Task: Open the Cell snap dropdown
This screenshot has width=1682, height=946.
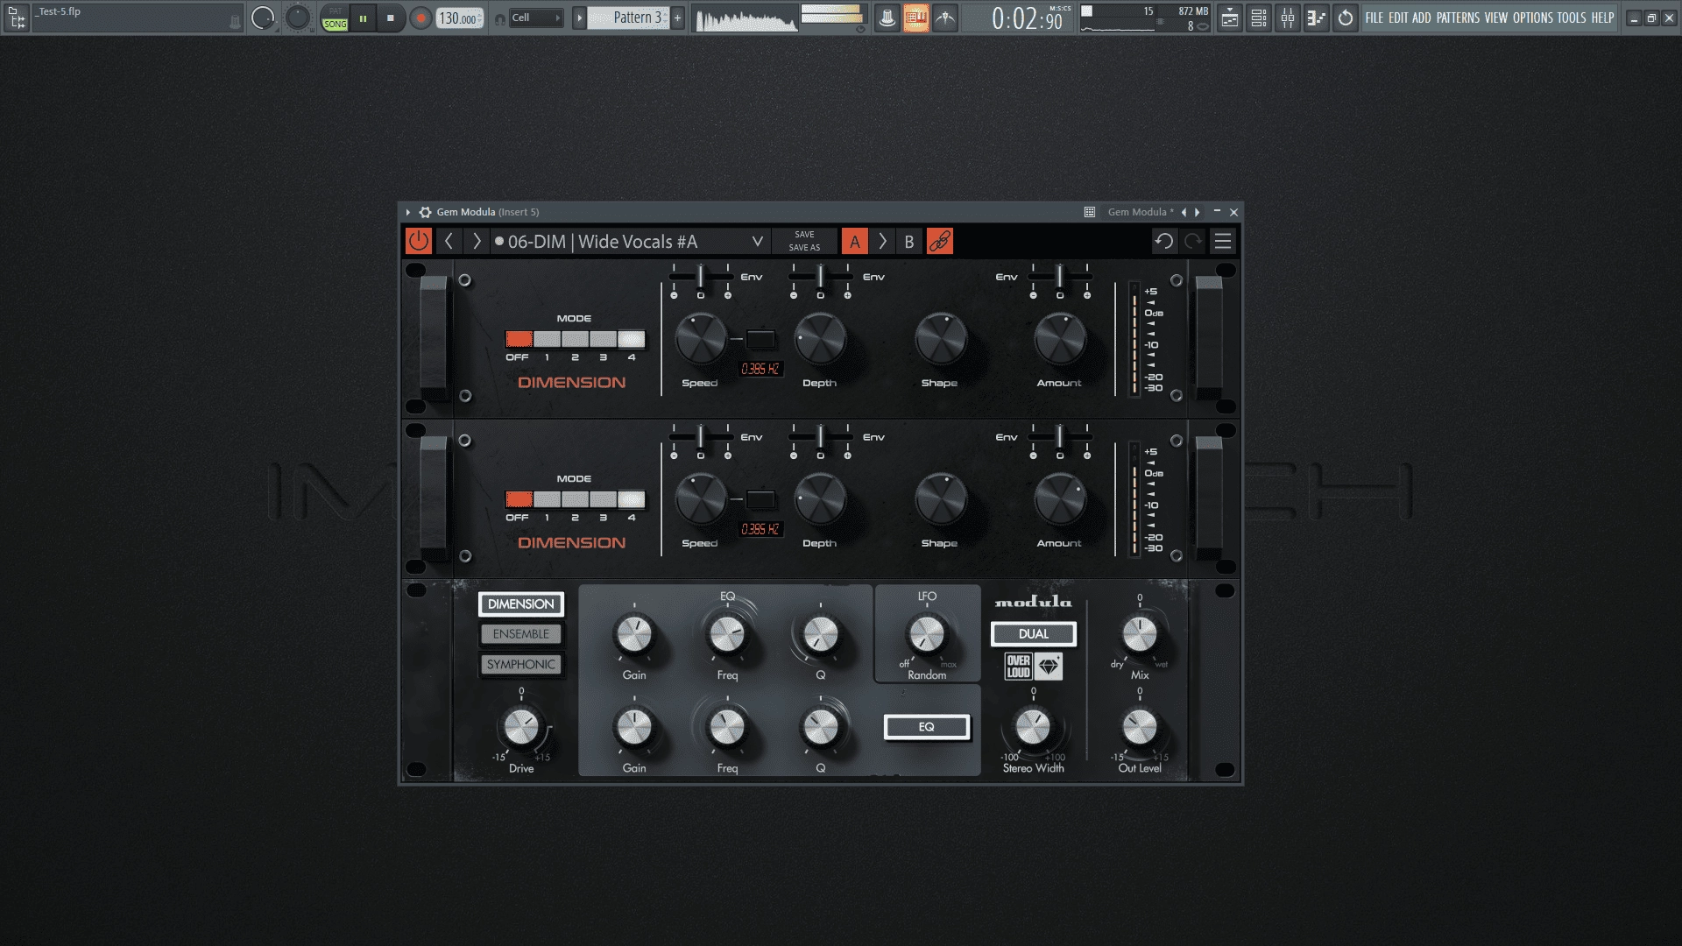Action: [x=535, y=18]
